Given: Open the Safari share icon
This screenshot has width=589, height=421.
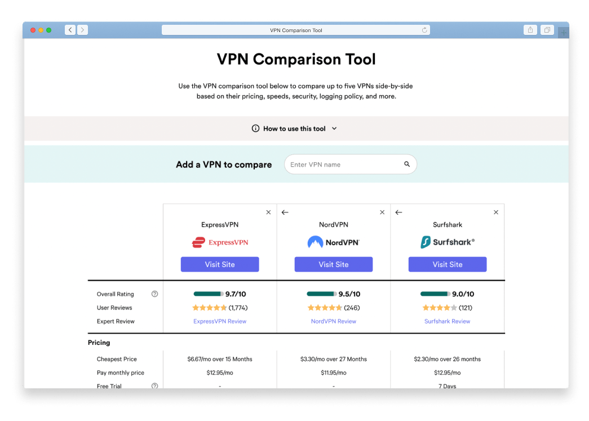Looking at the screenshot, I should pyautogui.click(x=530, y=30).
